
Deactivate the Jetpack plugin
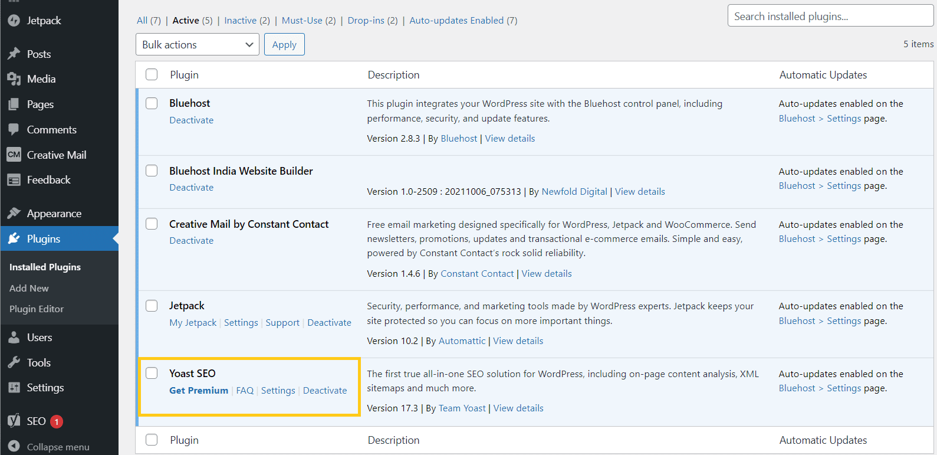329,322
